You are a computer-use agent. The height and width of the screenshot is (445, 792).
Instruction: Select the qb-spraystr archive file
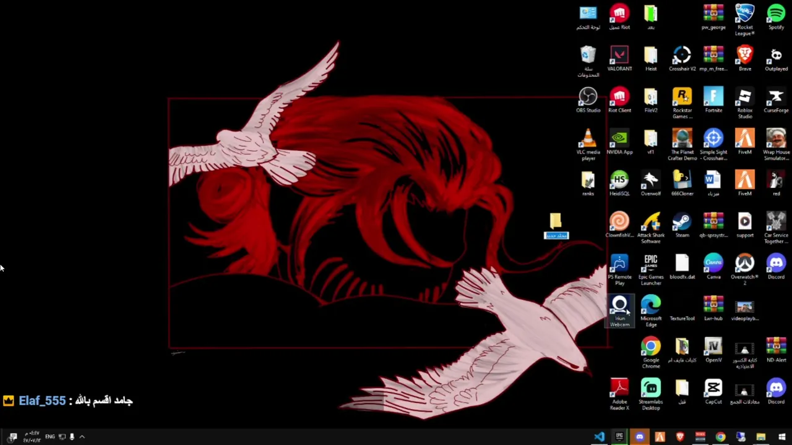(713, 226)
